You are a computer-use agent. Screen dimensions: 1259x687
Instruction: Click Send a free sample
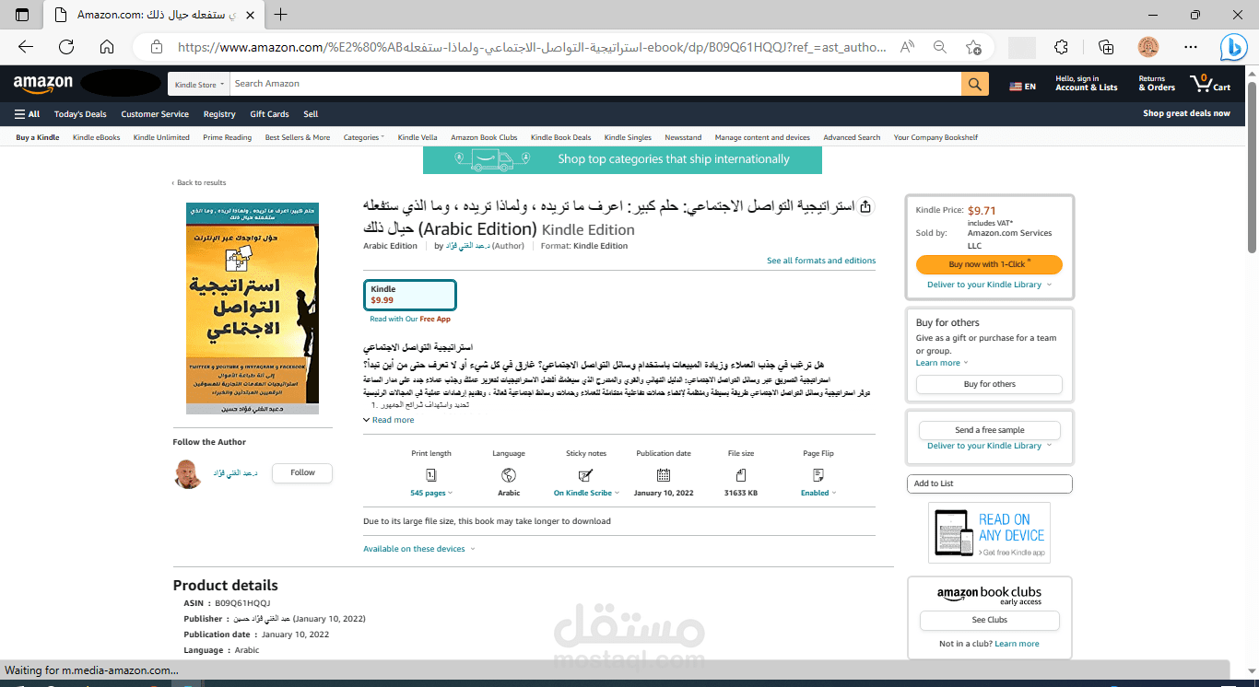click(989, 430)
